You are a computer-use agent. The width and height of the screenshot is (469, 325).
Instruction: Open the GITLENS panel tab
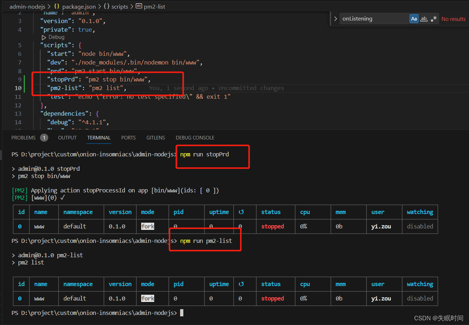point(156,138)
